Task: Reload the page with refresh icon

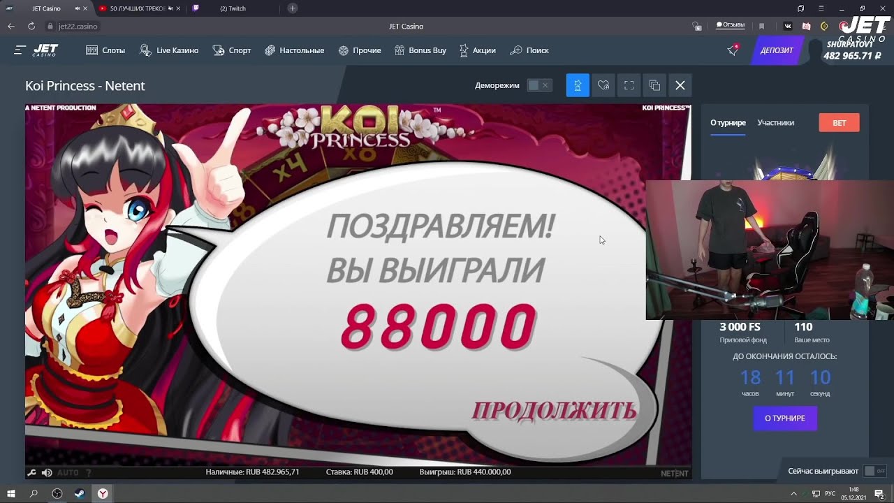Action: tap(31, 27)
